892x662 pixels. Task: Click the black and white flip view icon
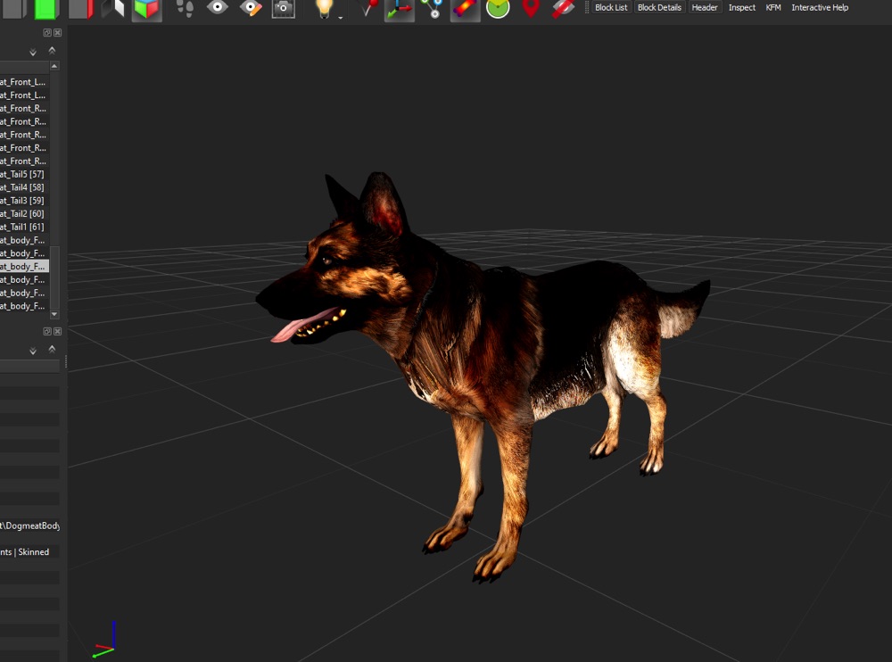pyautogui.click(x=113, y=8)
